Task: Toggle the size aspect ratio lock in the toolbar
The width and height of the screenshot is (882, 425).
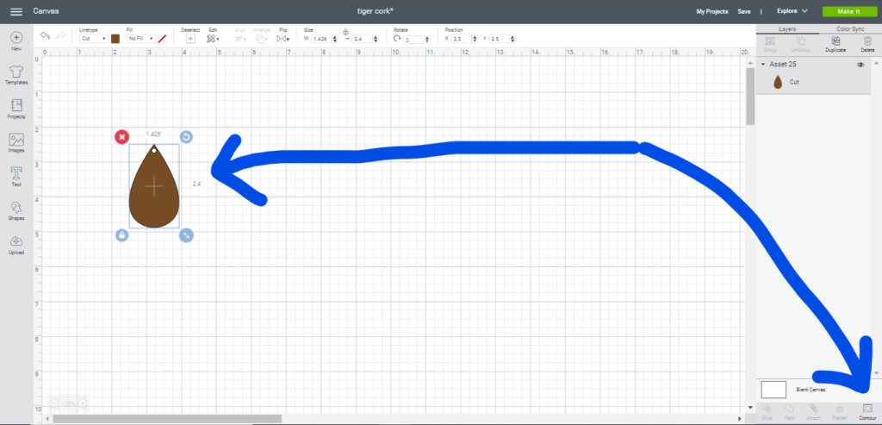Action: click(x=345, y=31)
